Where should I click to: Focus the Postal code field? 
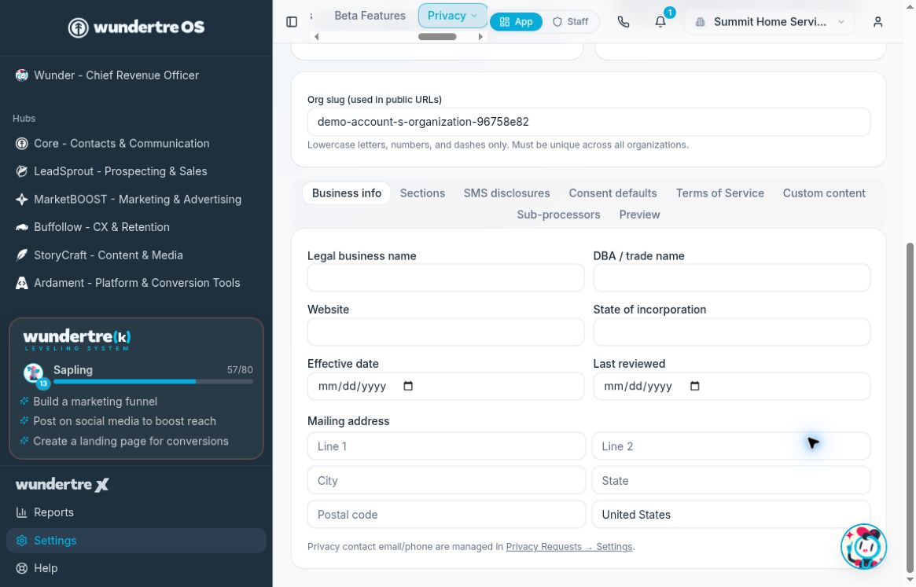(447, 515)
